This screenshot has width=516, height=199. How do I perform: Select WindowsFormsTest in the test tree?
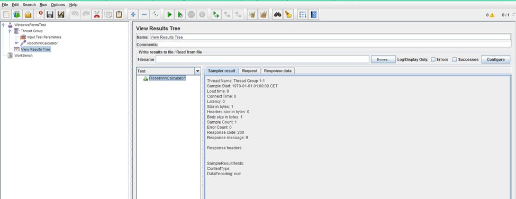coord(30,25)
